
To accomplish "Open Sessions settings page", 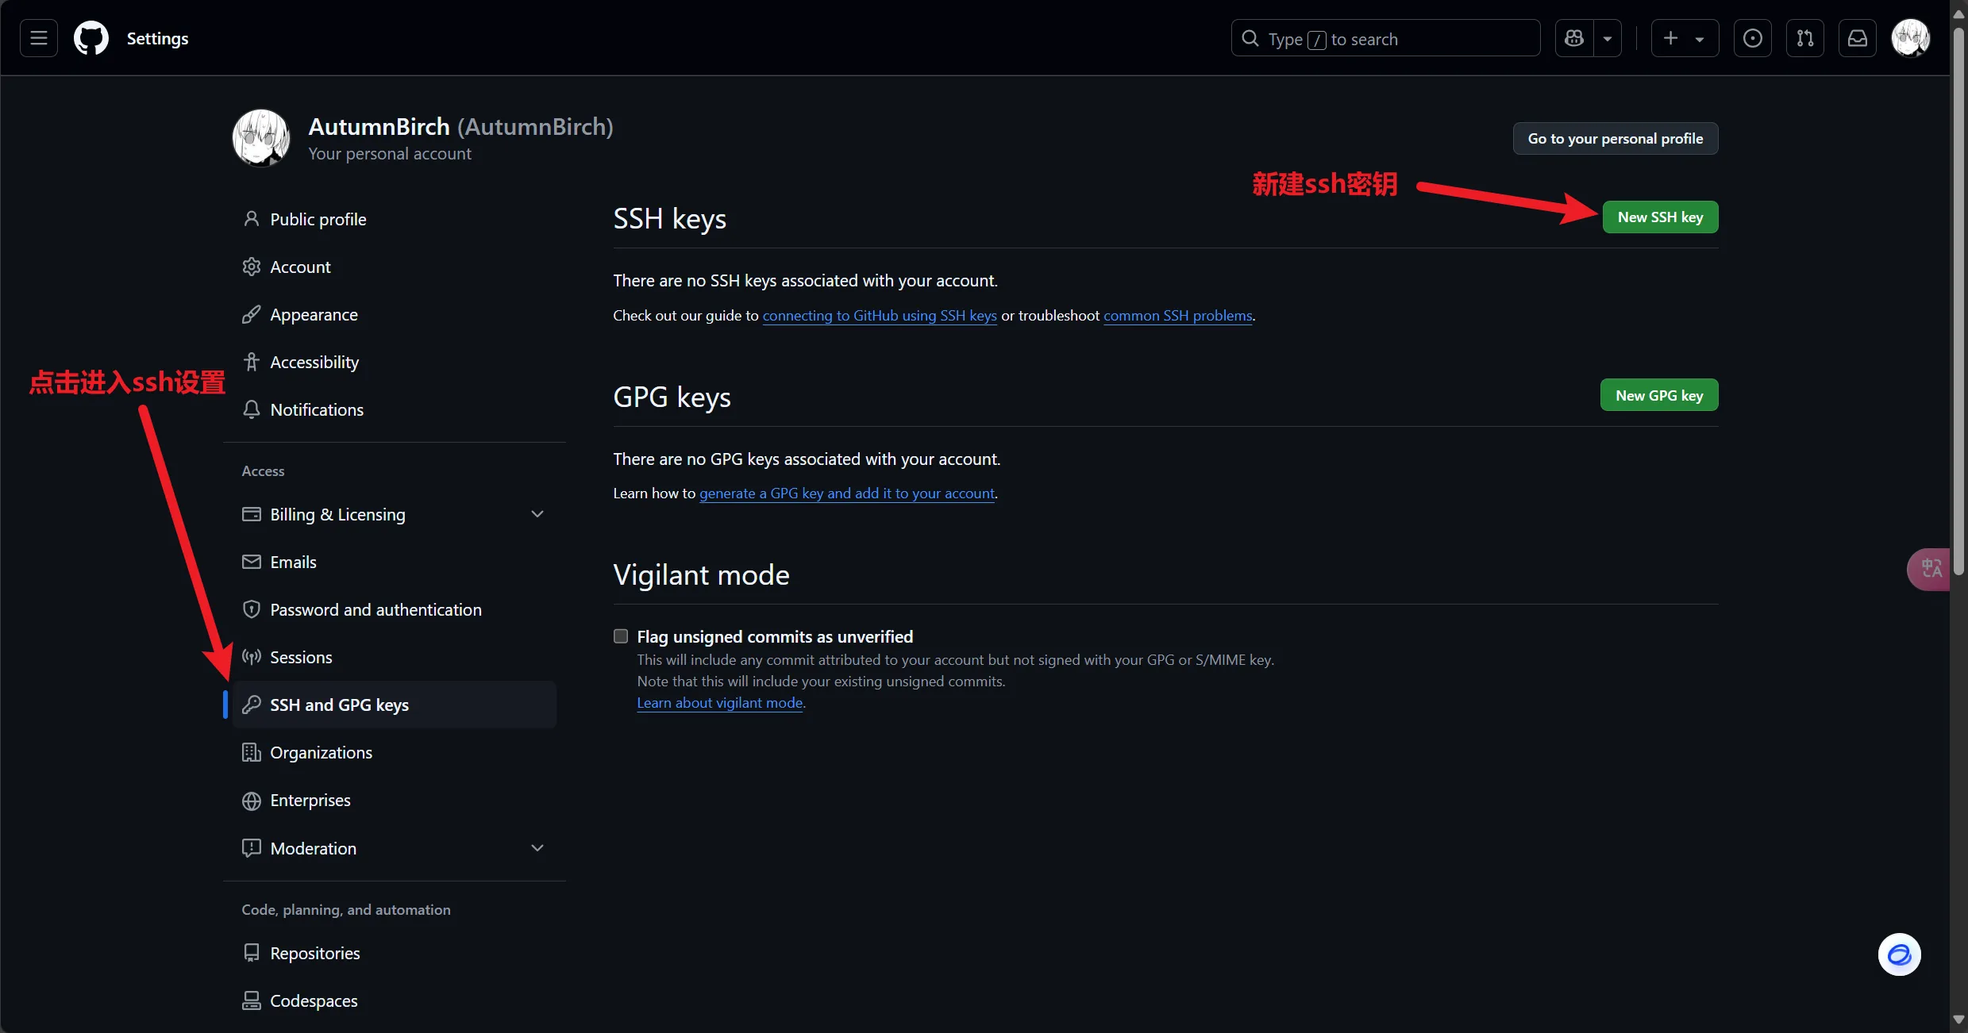I will click(x=395, y=657).
